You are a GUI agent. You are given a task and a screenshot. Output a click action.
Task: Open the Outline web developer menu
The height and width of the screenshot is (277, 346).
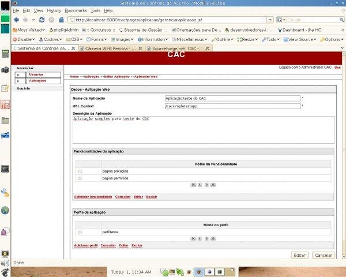(x=222, y=39)
